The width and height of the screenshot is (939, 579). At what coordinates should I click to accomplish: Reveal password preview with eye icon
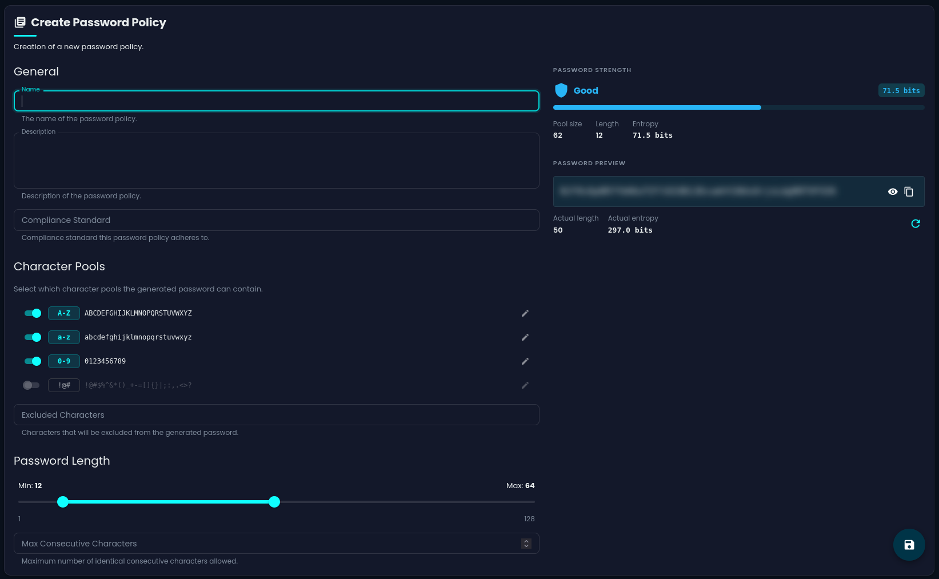point(893,191)
